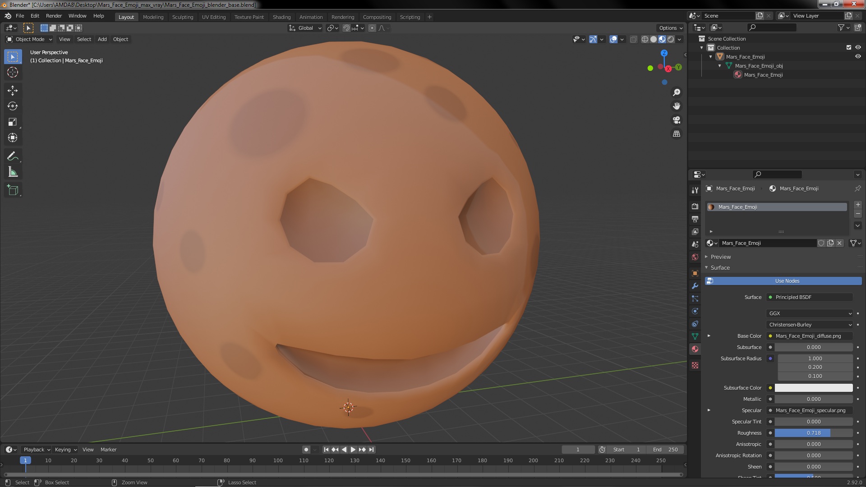The width and height of the screenshot is (866, 487).
Task: Add a material slot with plus button
Action: click(x=858, y=205)
